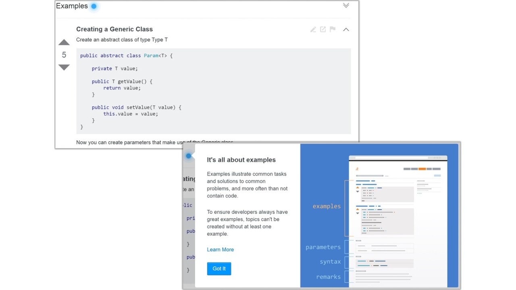
Task: Flag the Generic Class example
Action: pos(333,29)
